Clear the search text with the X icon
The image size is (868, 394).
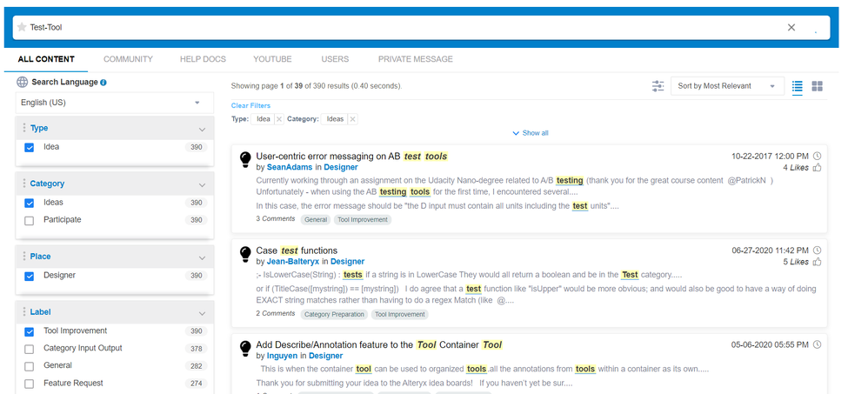pos(791,27)
